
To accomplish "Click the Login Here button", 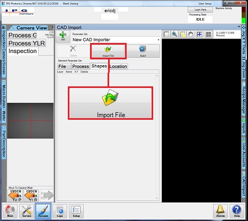I will pos(200,10).
